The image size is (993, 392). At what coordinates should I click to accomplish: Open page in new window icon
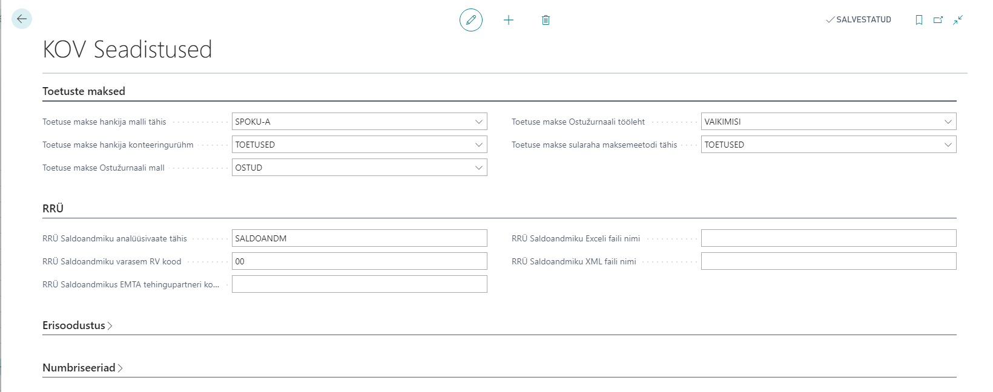938,20
